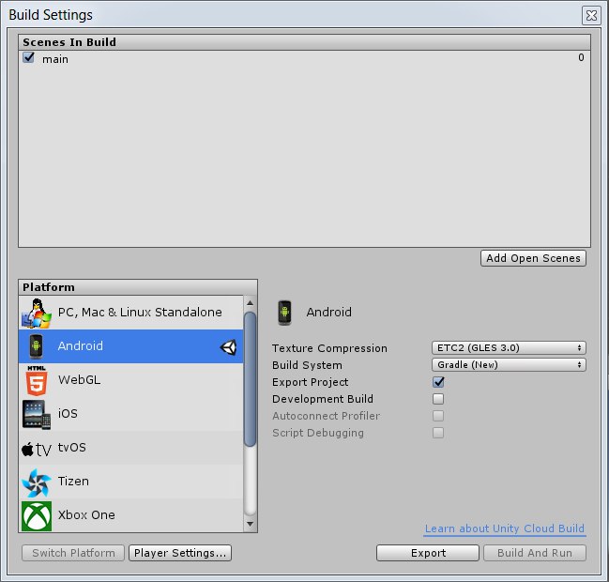Click the Scenes In Build header
The image size is (609, 582).
[304, 42]
